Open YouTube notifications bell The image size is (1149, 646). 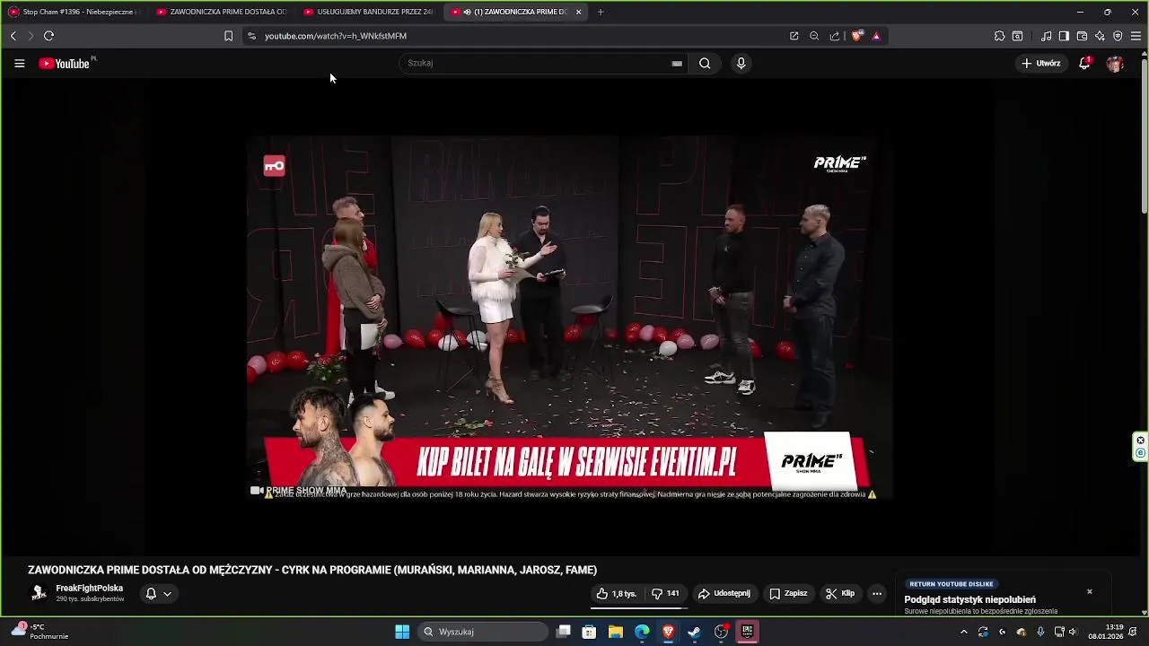click(x=1084, y=63)
